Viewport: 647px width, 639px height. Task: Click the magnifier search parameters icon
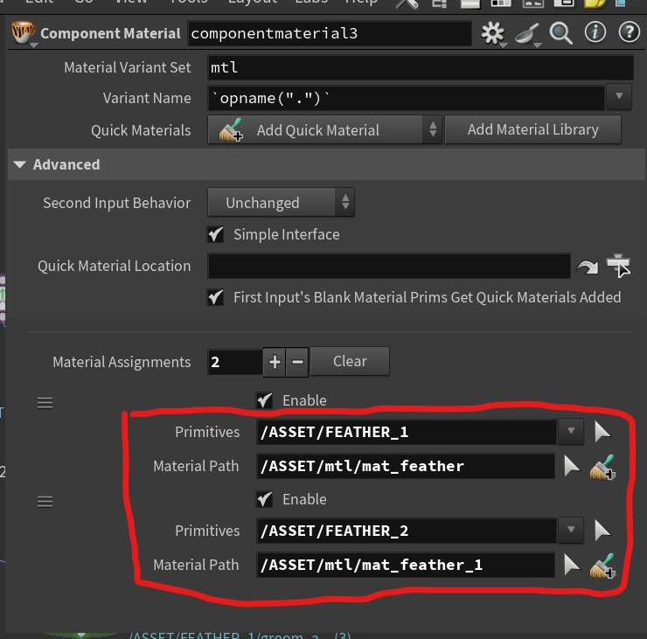[x=560, y=34]
